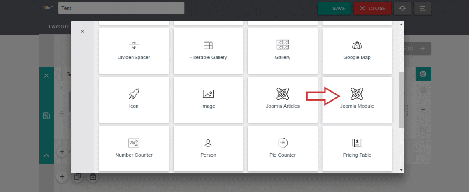Screen dimensions: 469x192
Task: Add the Pricing Table addon
Action: pyautogui.click(x=357, y=148)
